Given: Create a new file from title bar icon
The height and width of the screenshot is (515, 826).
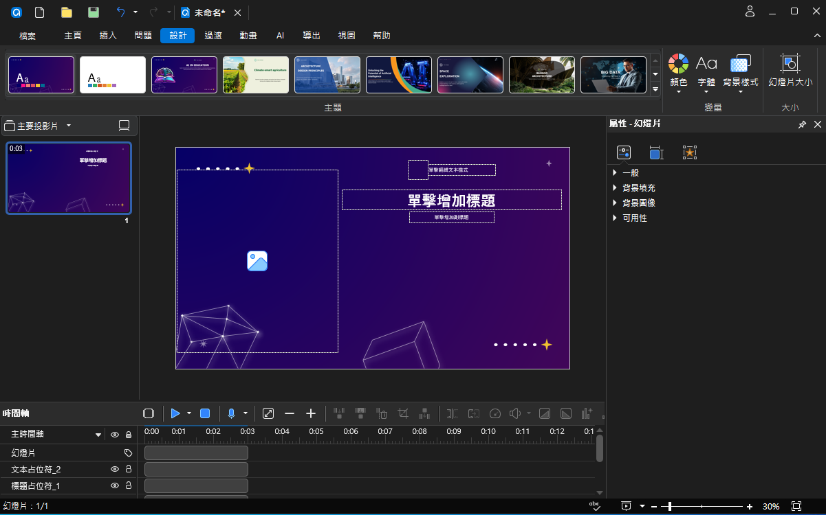Looking at the screenshot, I should point(40,12).
